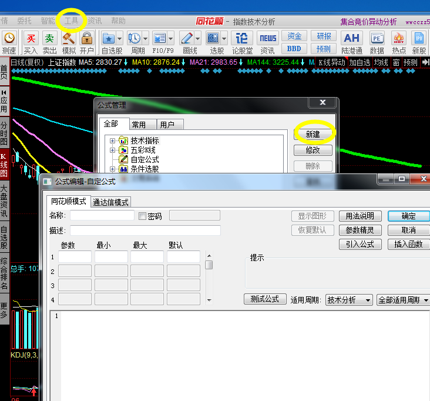Viewport: 430px width, 401px height.
Task: Select the 画线 pencil tool
Action: [x=187, y=38]
